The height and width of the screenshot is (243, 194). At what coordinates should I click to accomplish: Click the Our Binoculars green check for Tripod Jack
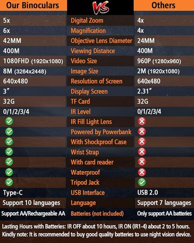(x=9, y=182)
